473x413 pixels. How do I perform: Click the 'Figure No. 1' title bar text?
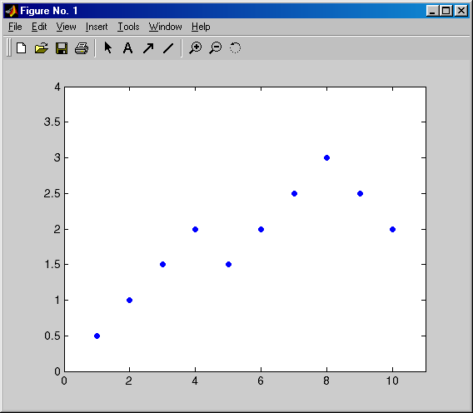[49, 11]
